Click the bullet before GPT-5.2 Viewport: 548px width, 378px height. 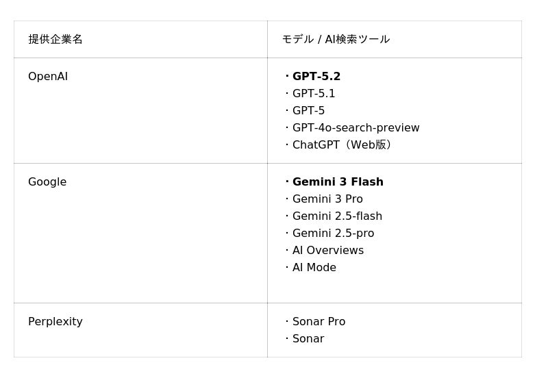pos(287,77)
